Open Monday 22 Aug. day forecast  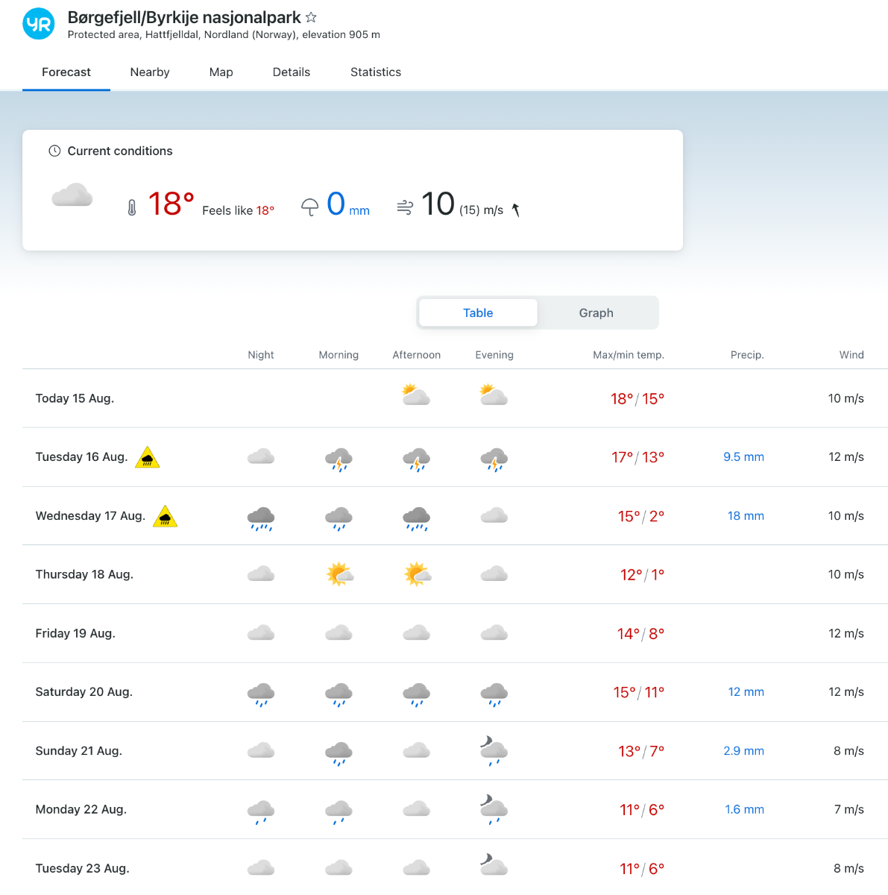pyautogui.click(x=81, y=809)
